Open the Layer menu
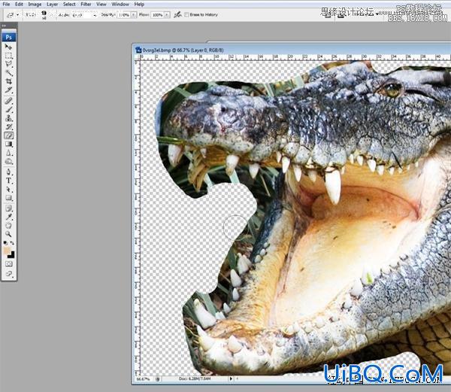Viewport: 451px width, 392px height. point(52,4)
